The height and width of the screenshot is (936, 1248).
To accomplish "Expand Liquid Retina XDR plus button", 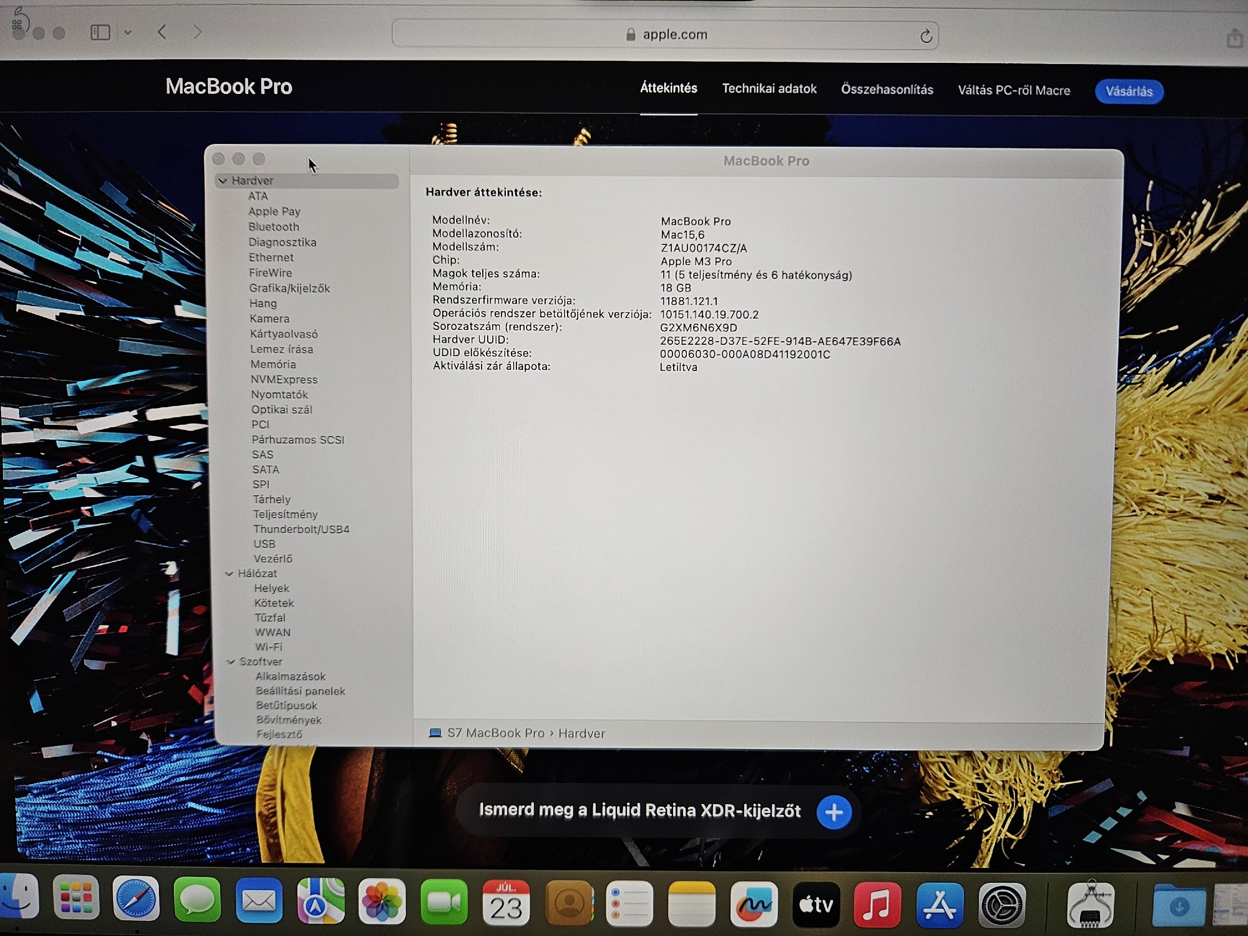I will [x=834, y=812].
